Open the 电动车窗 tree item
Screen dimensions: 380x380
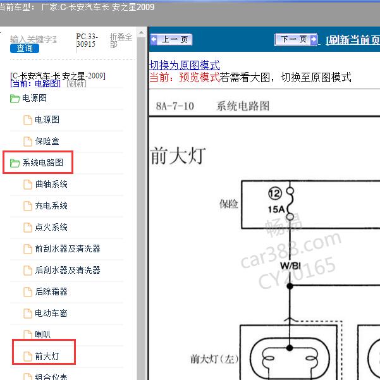[x=51, y=313]
